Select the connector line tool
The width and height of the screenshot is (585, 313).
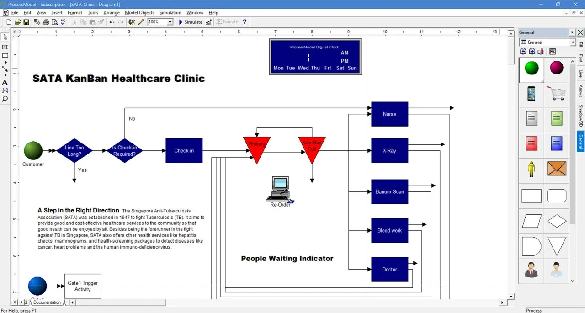(x=5, y=69)
